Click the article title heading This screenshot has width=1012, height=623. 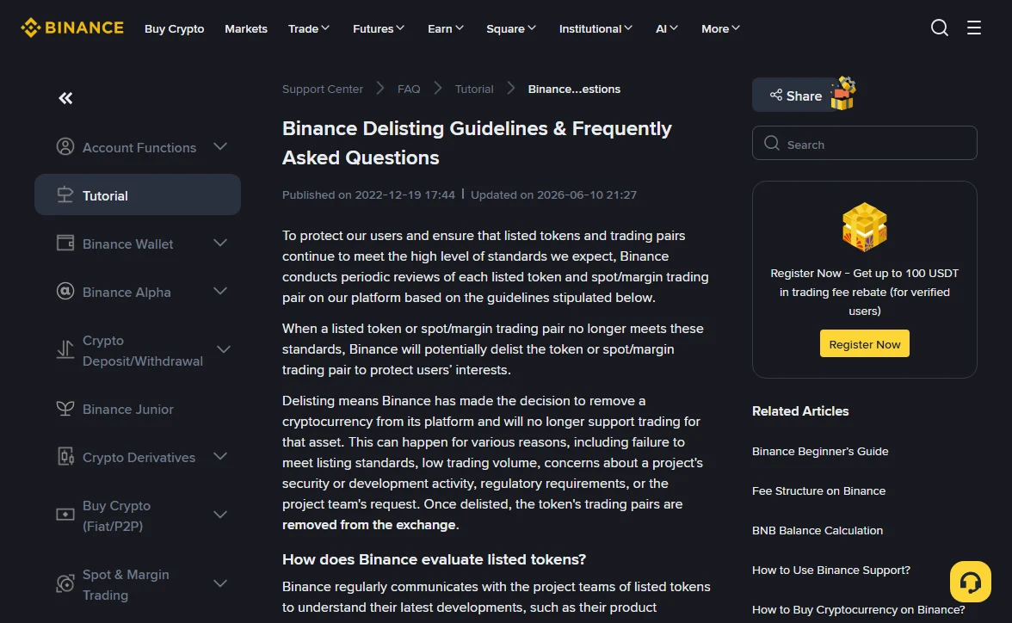pos(477,143)
